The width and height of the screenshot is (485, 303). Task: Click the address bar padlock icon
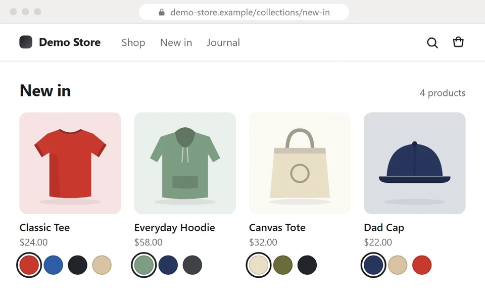[x=162, y=12]
